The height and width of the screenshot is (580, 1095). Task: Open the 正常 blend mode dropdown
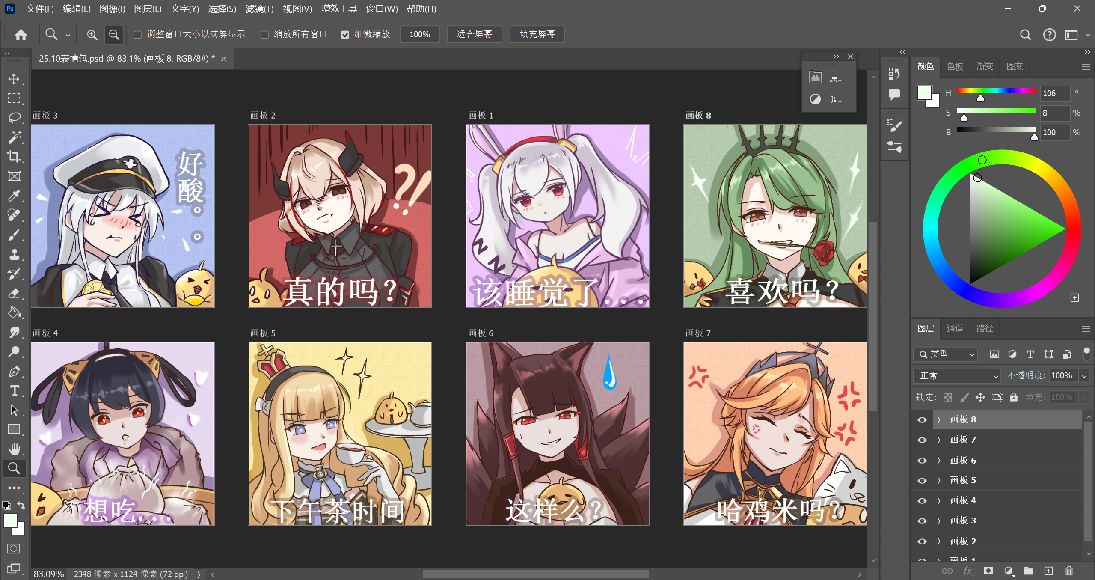pyautogui.click(x=957, y=375)
